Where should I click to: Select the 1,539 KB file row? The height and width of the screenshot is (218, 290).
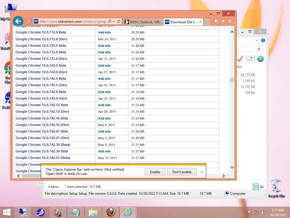point(247,81)
